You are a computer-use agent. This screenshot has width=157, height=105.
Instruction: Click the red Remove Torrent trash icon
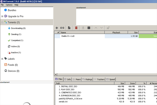click(76, 28)
